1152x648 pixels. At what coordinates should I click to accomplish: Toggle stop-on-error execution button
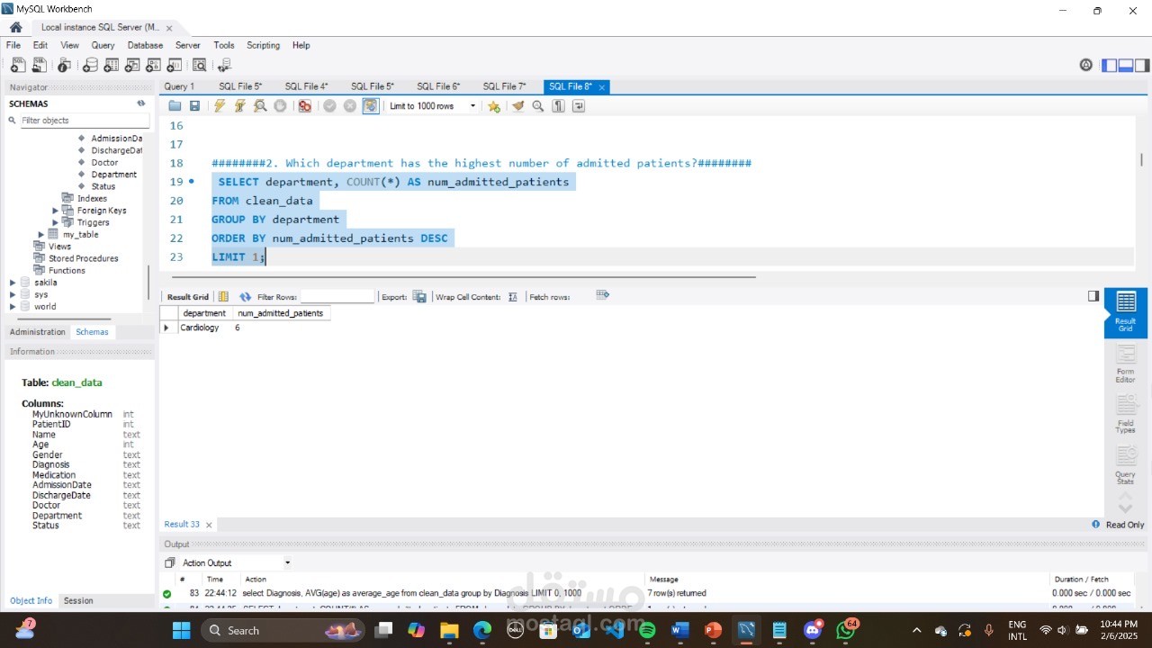305,106
